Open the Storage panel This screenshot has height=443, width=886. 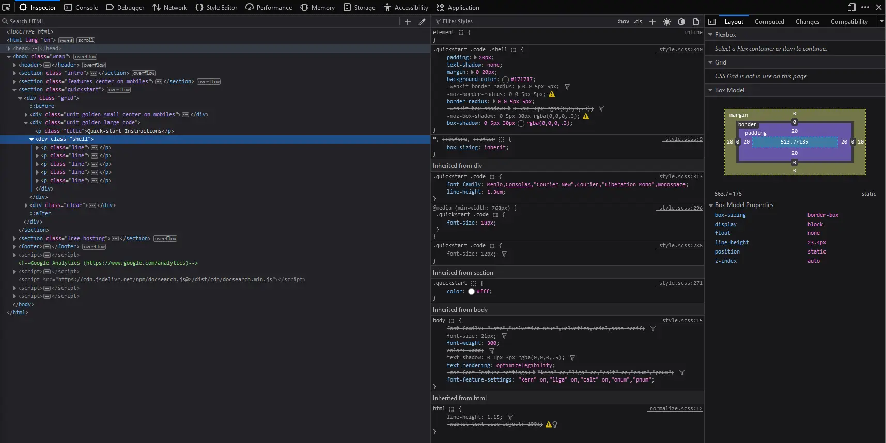click(360, 7)
